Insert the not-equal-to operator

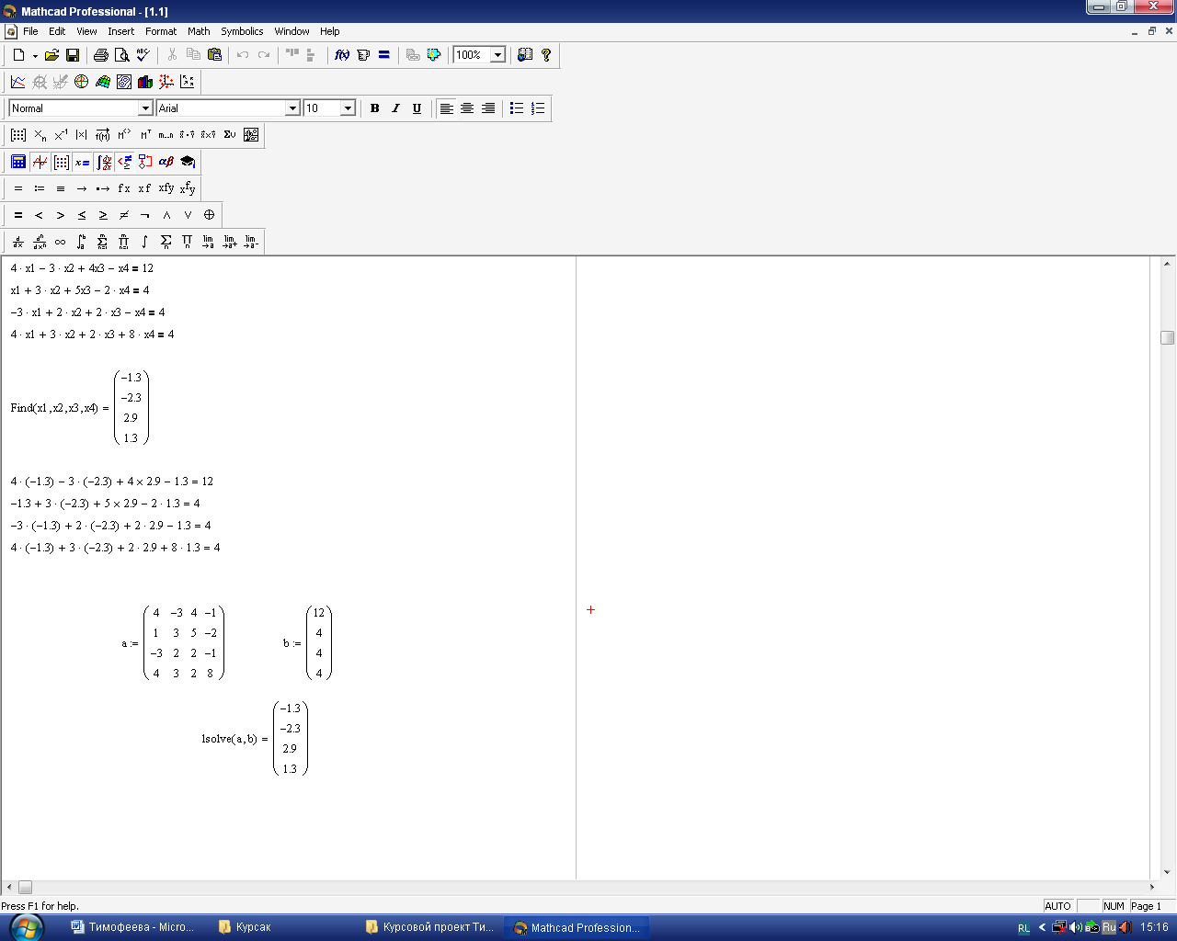point(124,215)
